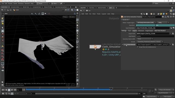Open the parameter gear menu
Viewport: 175px width, 98px height.
pos(163,17)
